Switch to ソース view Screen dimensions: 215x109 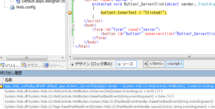point(126,64)
